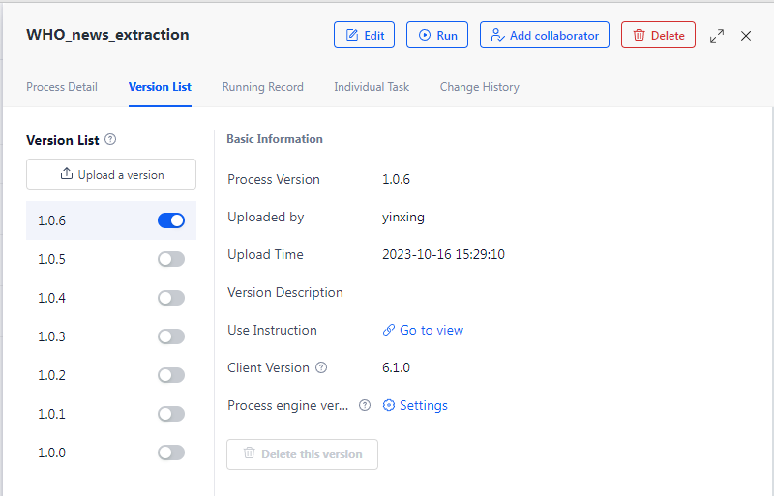Select version 1.0.2 in the list

pos(52,375)
